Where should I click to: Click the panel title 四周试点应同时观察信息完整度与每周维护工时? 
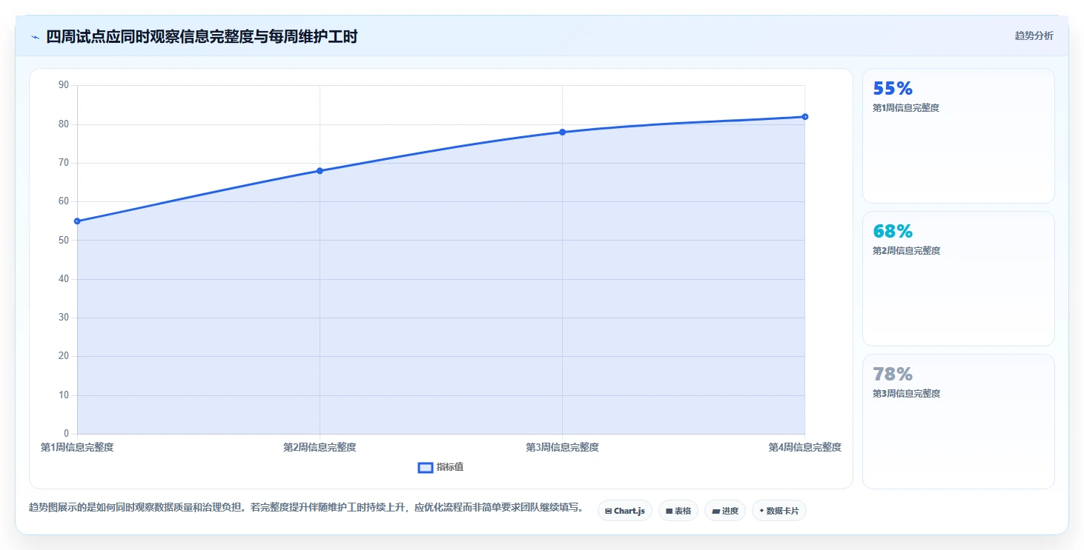pyautogui.click(x=202, y=36)
